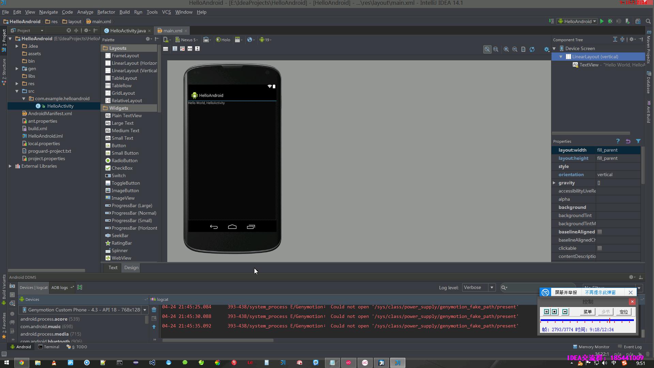Viewport: 654px width, 368px height.
Task: Collapse all nodes in Component Tree
Action: tap(622, 40)
